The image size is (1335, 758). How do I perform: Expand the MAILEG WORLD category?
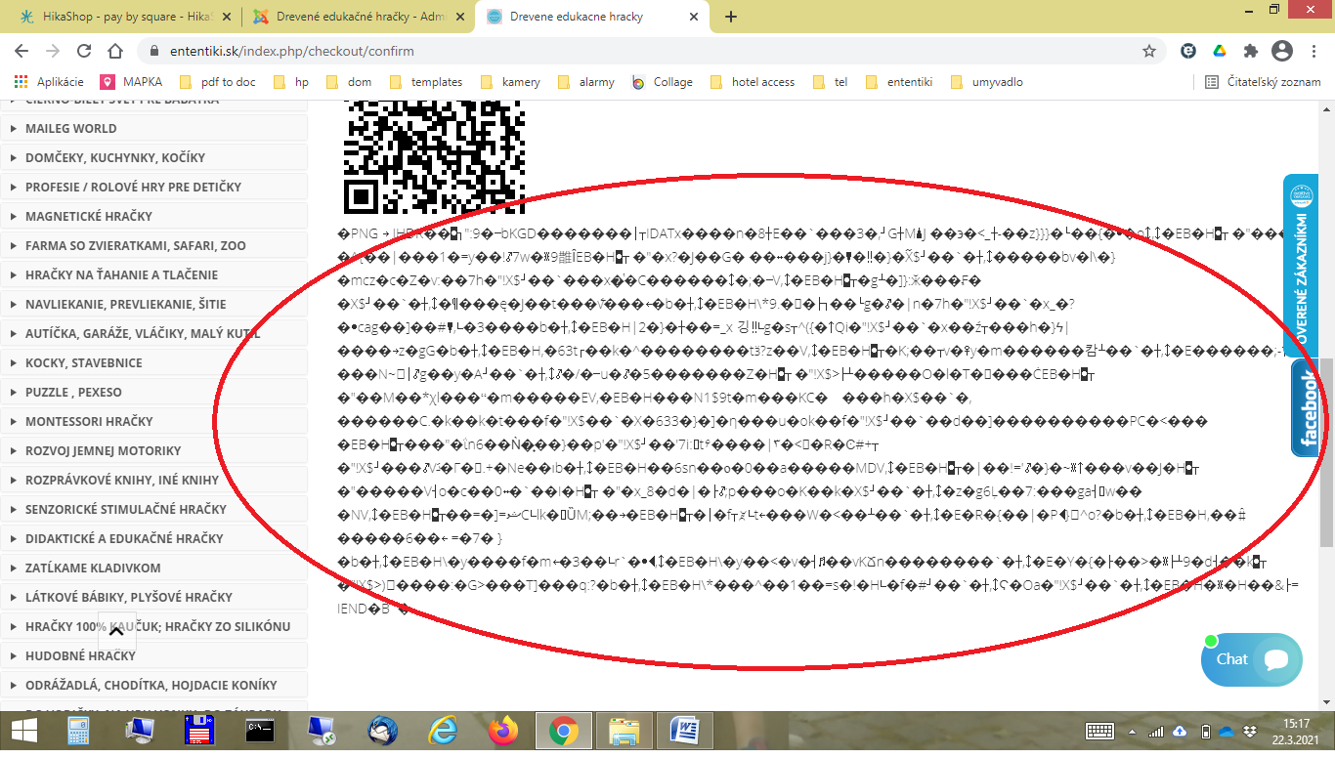pyautogui.click(x=70, y=128)
